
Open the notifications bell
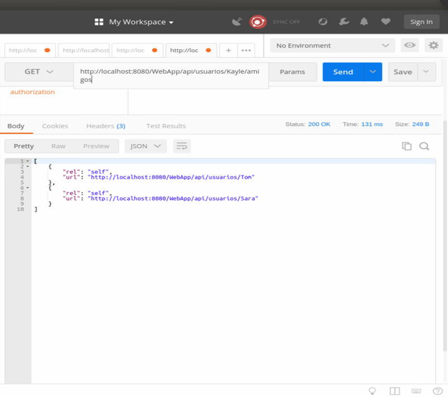click(x=364, y=22)
